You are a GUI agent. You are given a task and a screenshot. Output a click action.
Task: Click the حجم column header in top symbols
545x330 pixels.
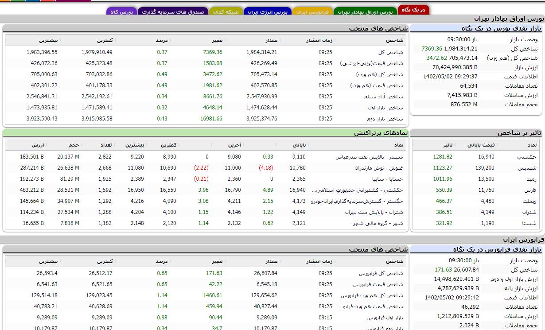pyautogui.click(x=74, y=145)
